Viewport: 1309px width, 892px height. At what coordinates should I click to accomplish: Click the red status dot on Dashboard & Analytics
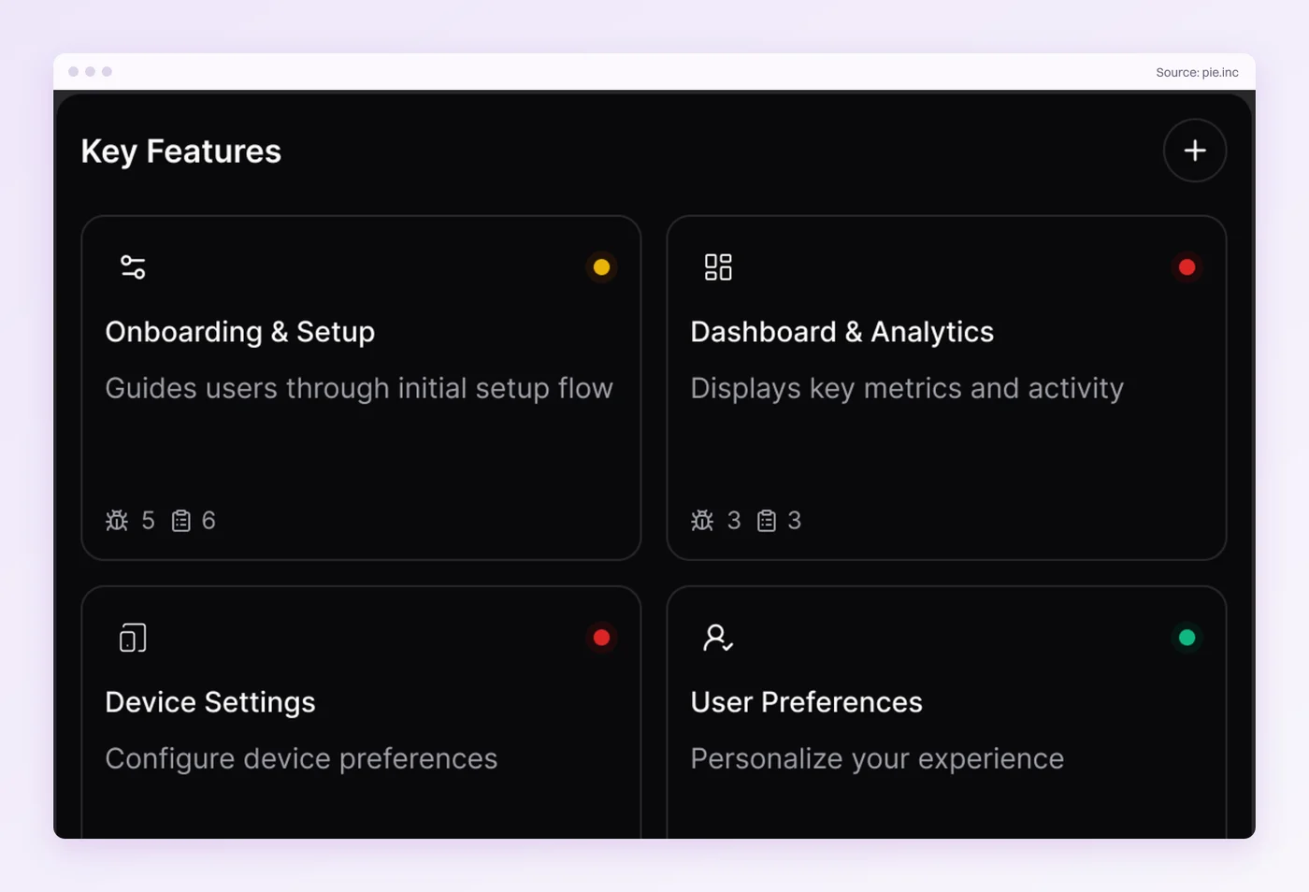coord(1187,267)
